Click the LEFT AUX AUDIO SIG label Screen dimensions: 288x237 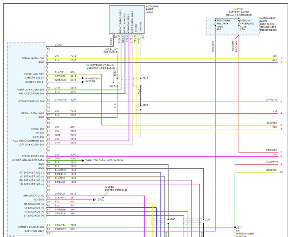point(31,145)
